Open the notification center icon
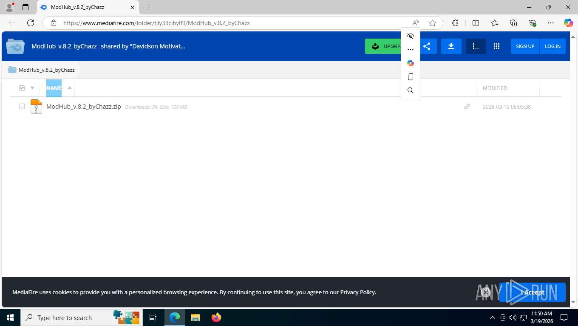Image resolution: width=578 pixels, height=326 pixels. click(x=564, y=318)
